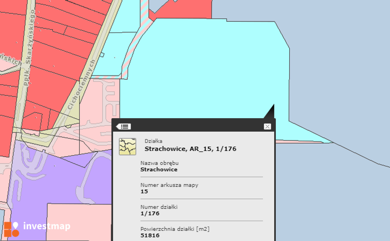This screenshot has width=390, height=241.
Task: Click the Numer działki value 1/176
Action: [150, 214]
